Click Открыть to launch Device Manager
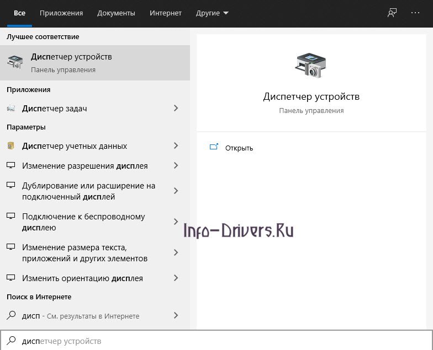The image size is (433, 350). 239,148
